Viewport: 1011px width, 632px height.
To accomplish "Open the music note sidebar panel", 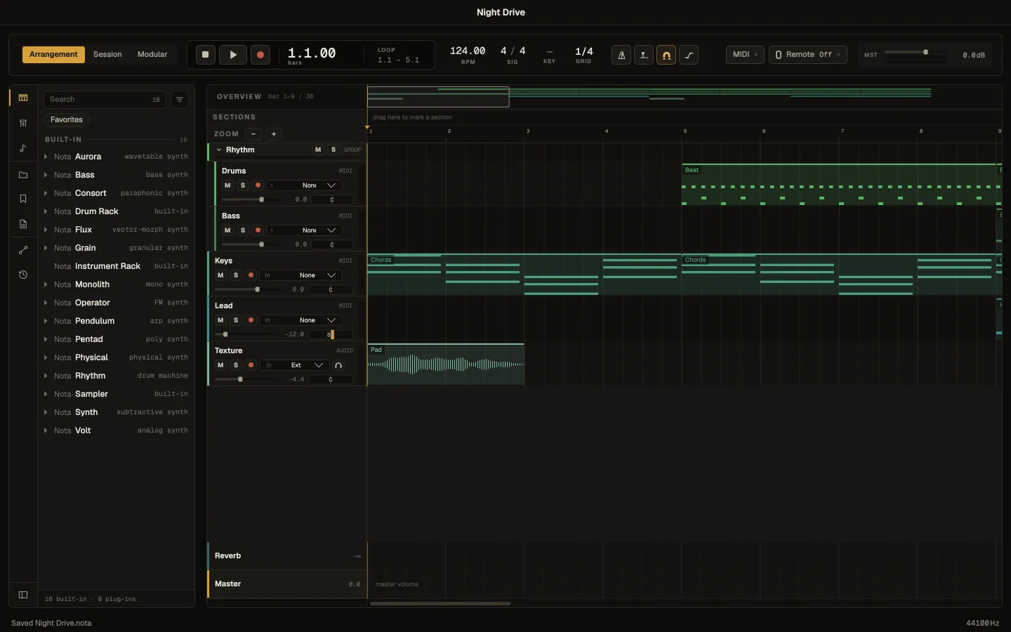I will pos(23,148).
